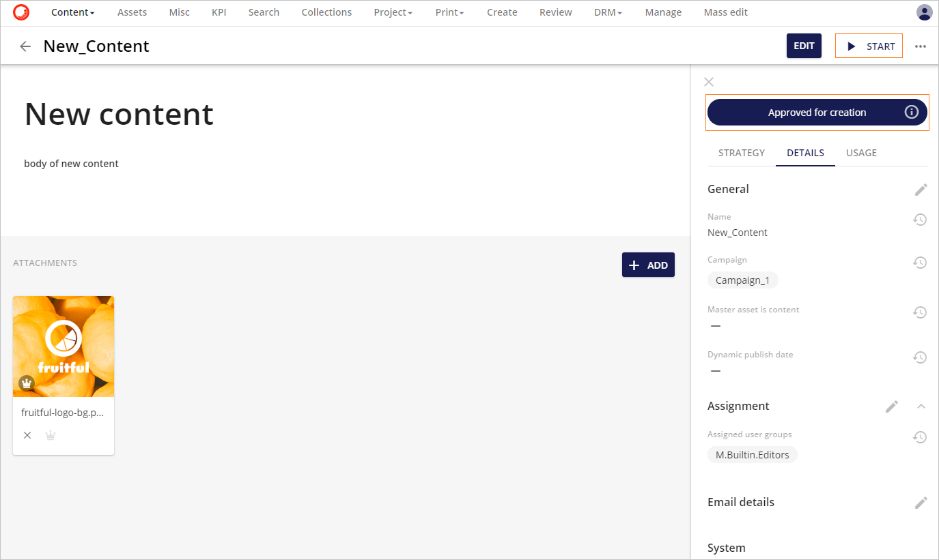939x560 pixels.
Task: Click the user profile avatar
Action: [x=925, y=12]
